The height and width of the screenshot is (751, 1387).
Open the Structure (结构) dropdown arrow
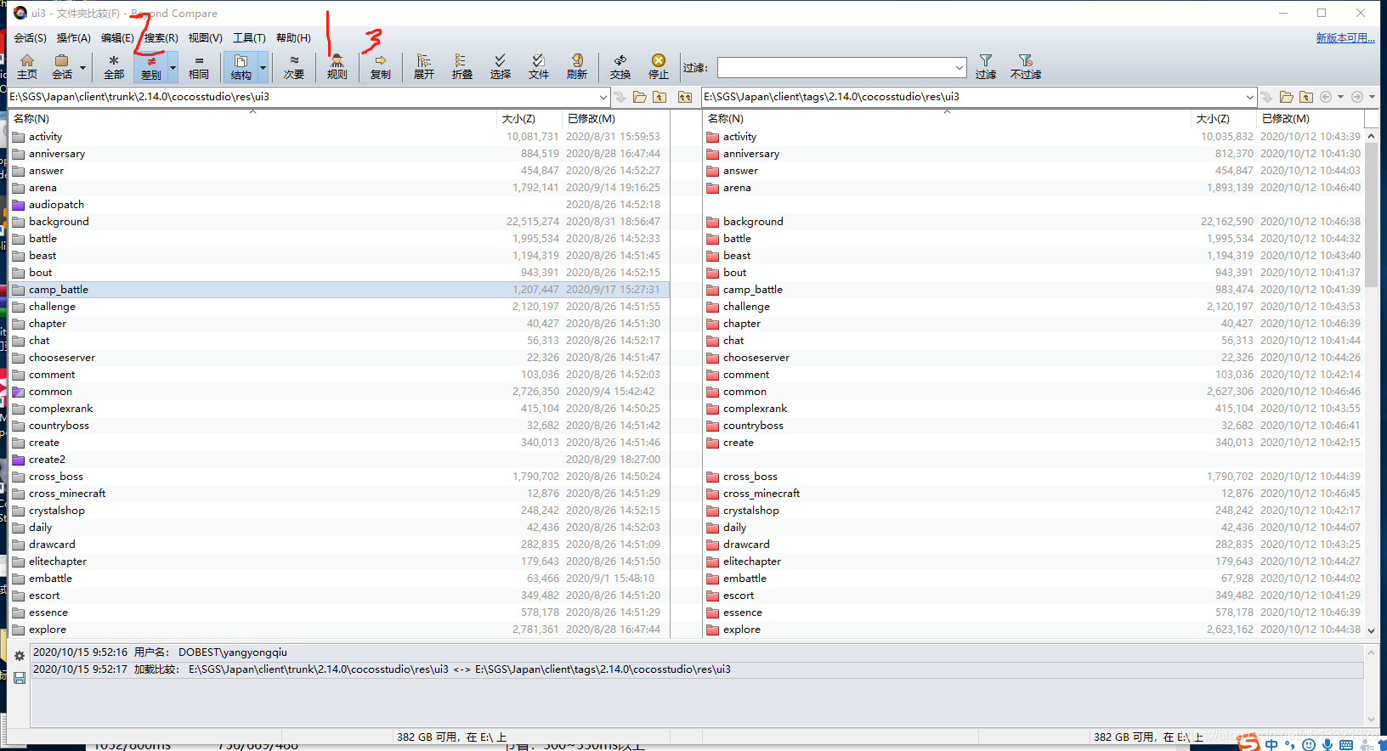263,67
